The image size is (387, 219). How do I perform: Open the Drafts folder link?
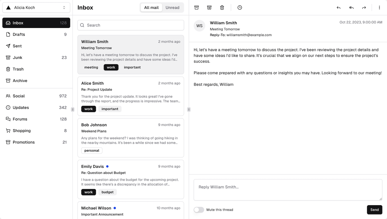point(19,34)
